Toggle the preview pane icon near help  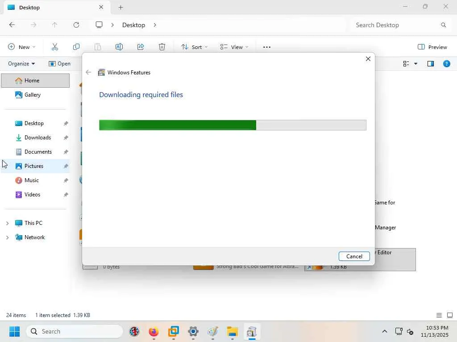[x=431, y=63]
